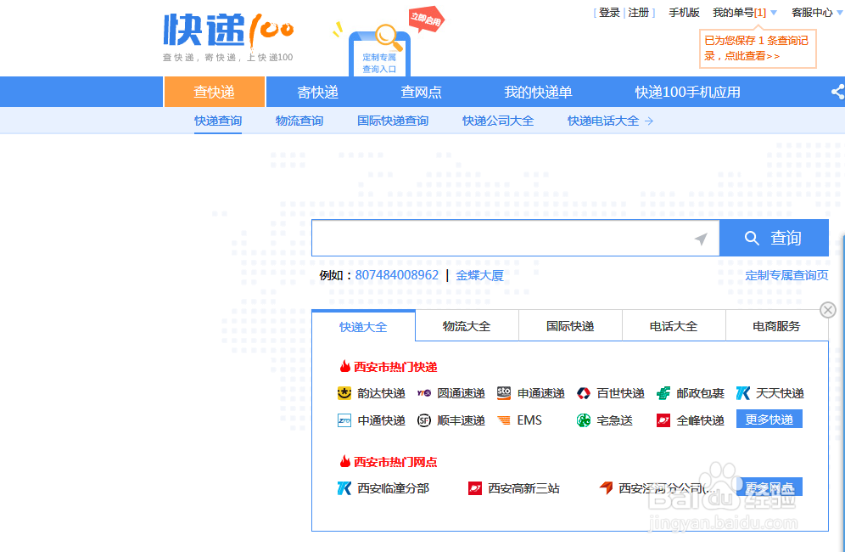Click the 顺丰速递 SF logo icon
The image size is (845, 552).
tap(424, 420)
